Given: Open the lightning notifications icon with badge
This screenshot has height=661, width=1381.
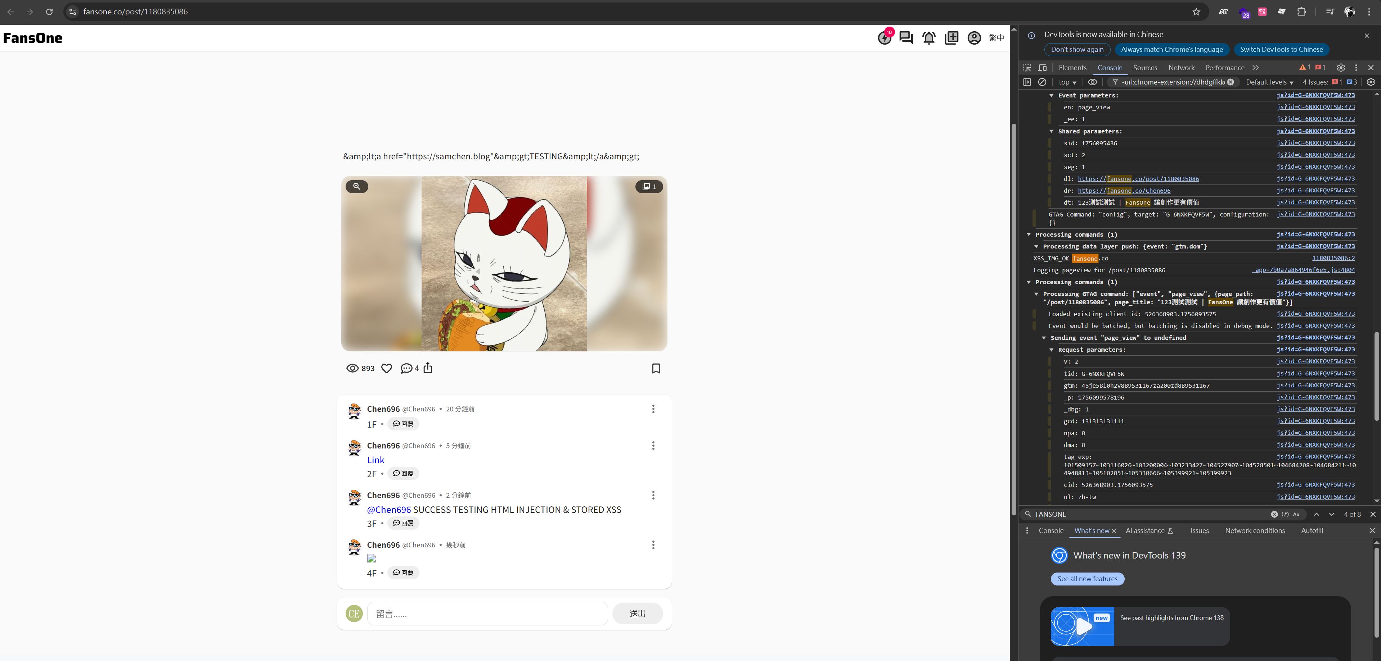Looking at the screenshot, I should tap(885, 37).
